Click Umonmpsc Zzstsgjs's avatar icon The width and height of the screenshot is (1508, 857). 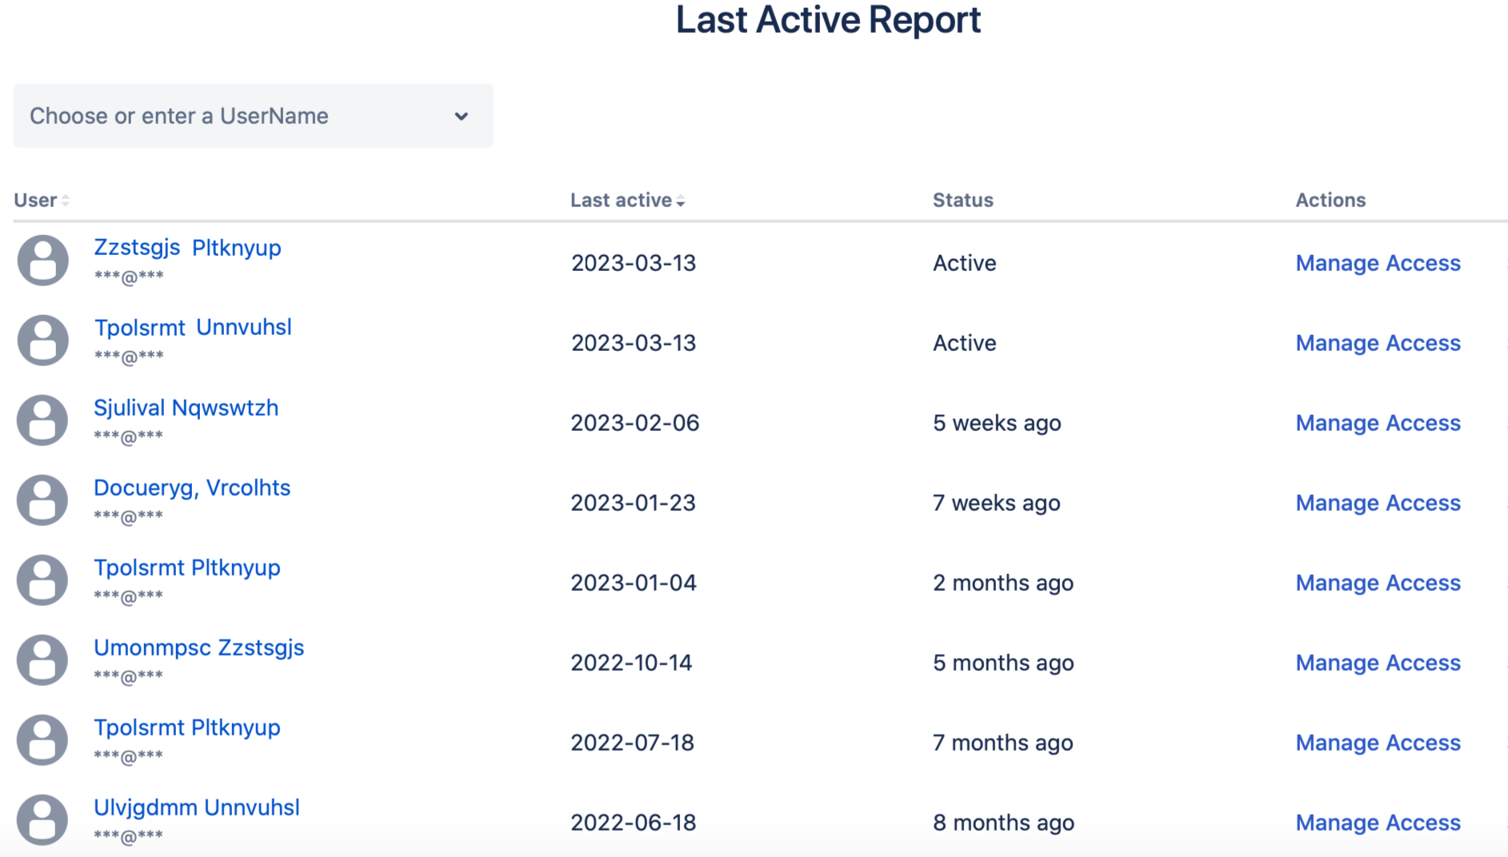(x=42, y=660)
